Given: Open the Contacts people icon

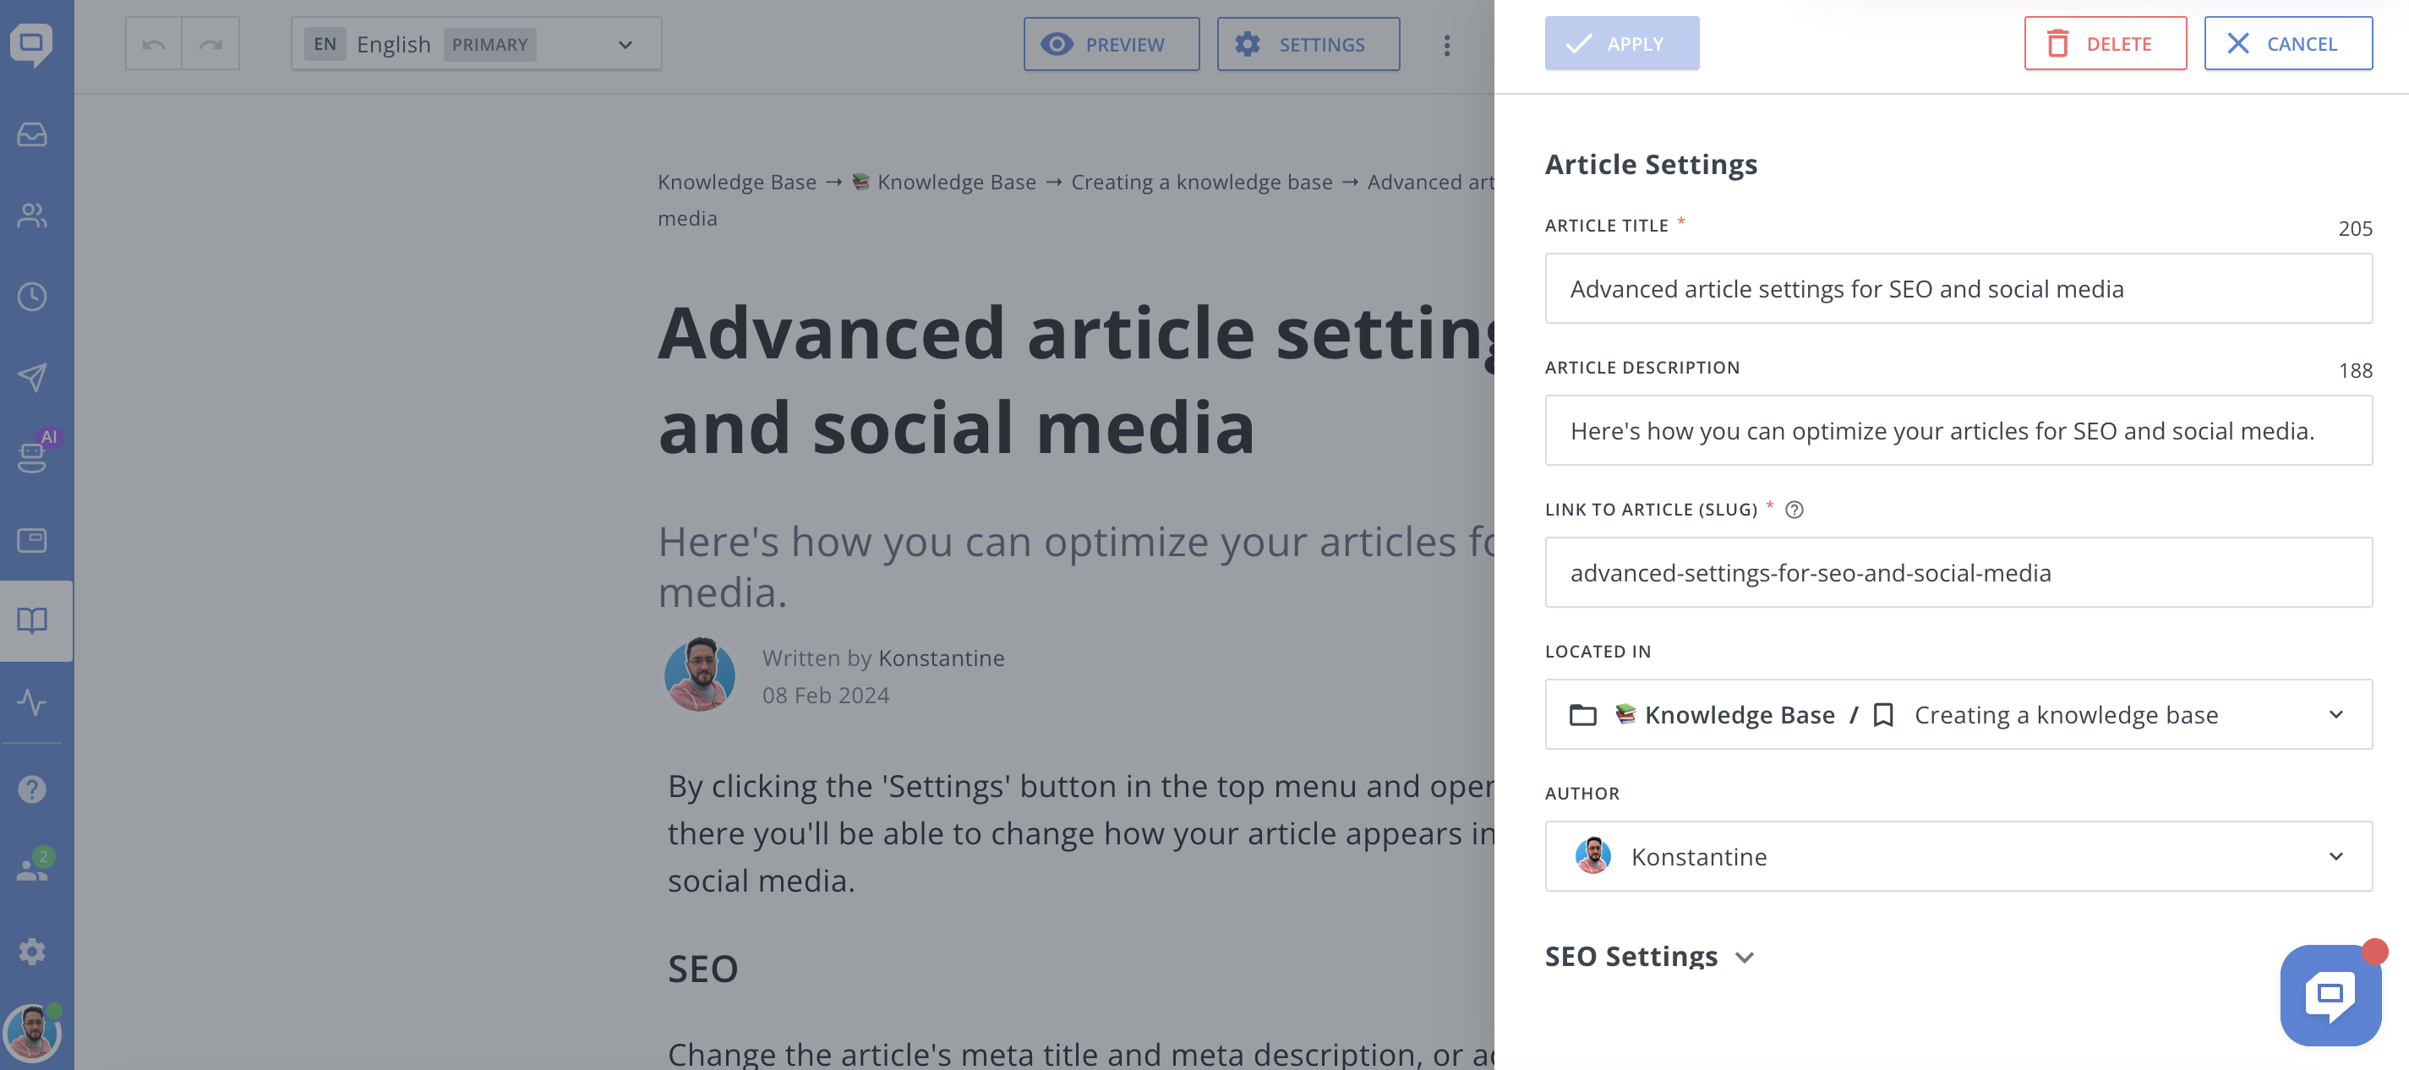Looking at the screenshot, I should coord(33,216).
